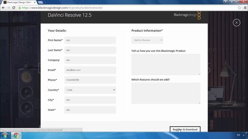The height and width of the screenshot is (139, 248).
Task: Open the Chrome hamburger menu
Action: click(x=245, y=8)
